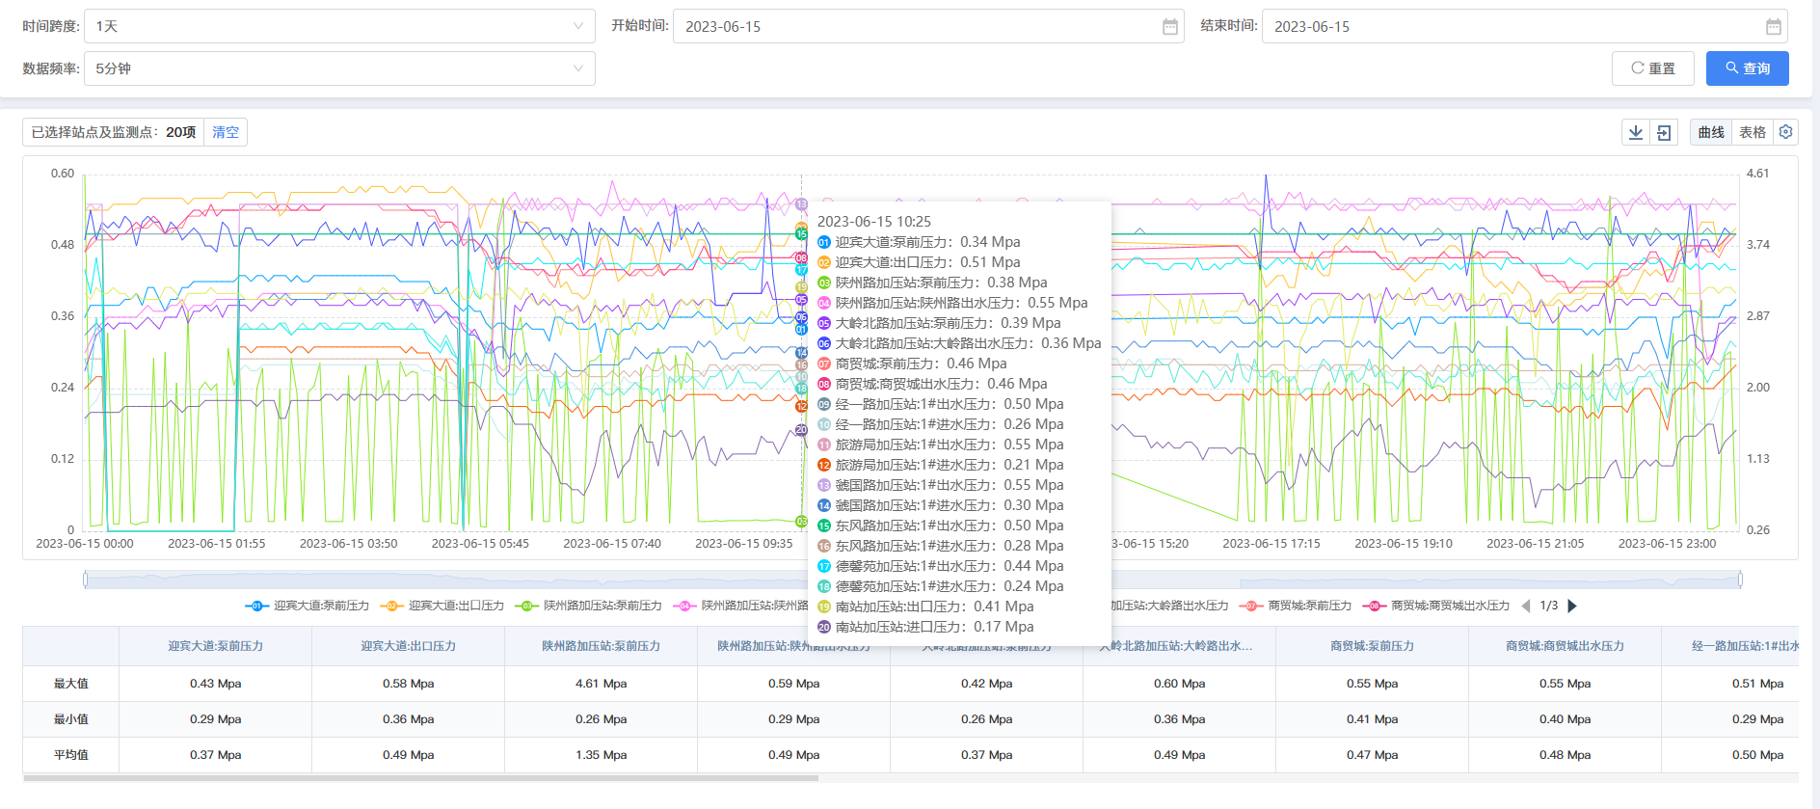Click the 查询 search button
The height and width of the screenshot is (809, 1820).
tap(1747, 68)
